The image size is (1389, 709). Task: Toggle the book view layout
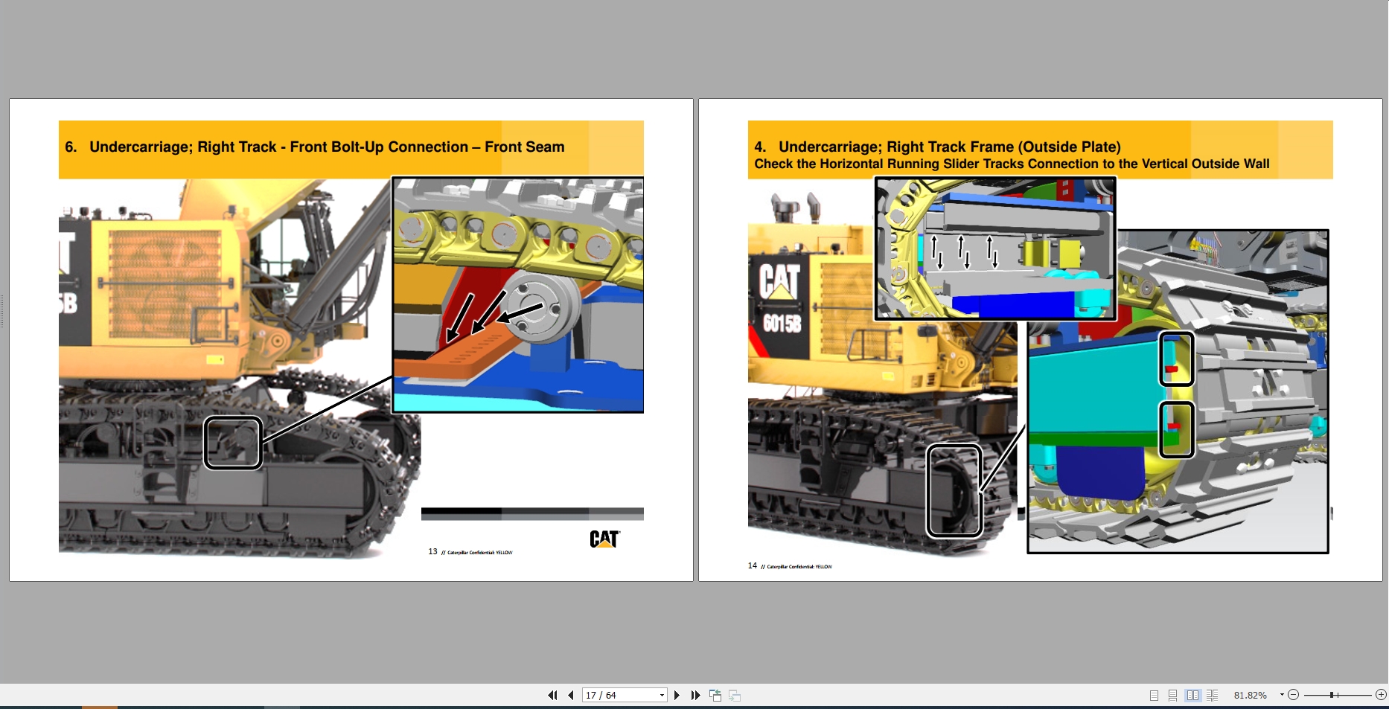[x=1213, y=695]
